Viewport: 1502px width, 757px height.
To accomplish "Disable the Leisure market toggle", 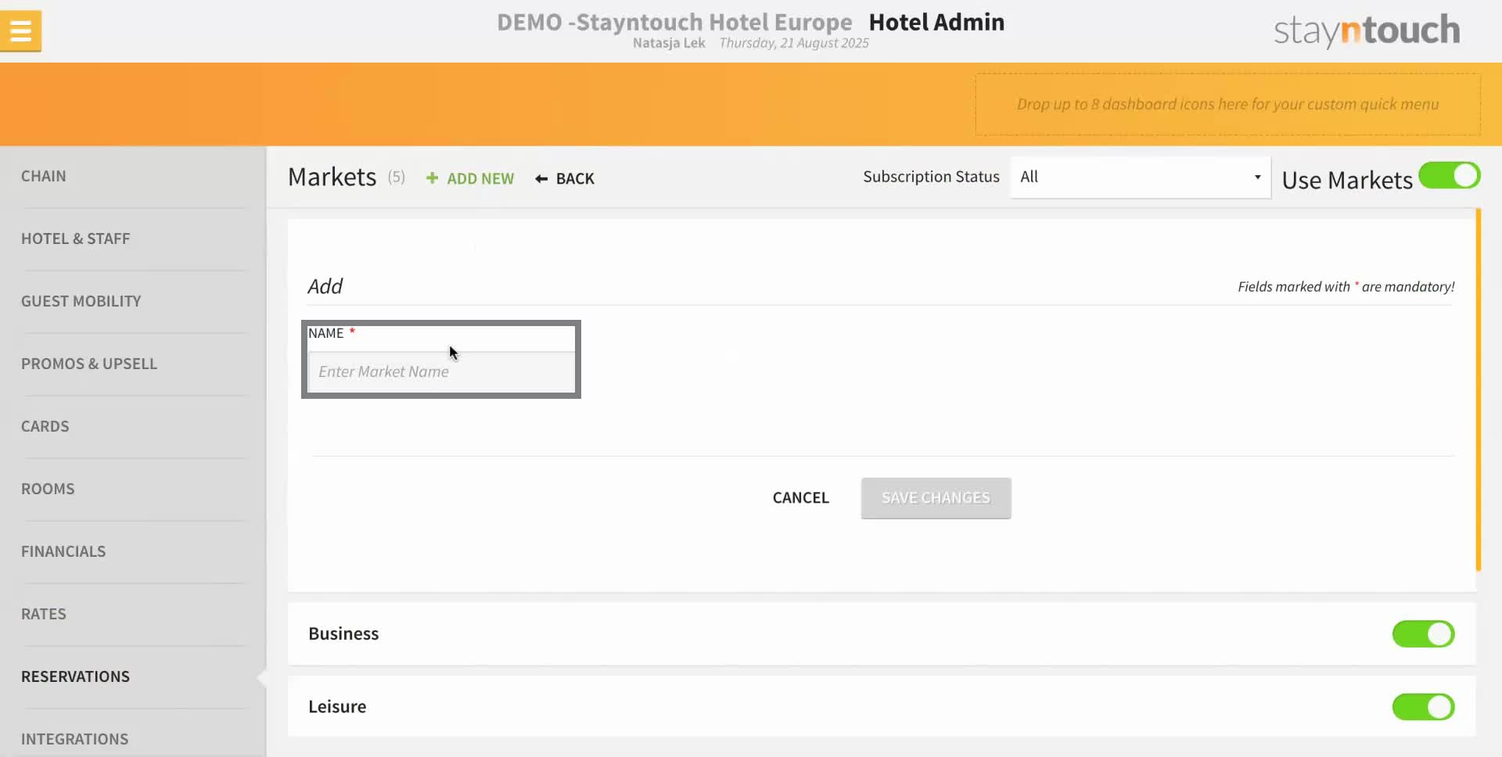I will [x=1423, y=707].
